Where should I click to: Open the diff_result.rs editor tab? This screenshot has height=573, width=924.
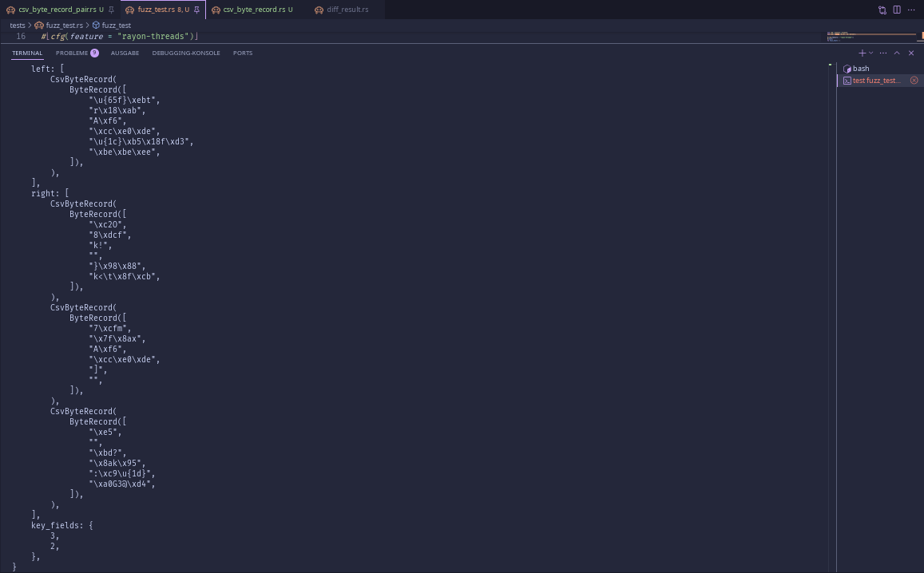click(x=347, y=10)
